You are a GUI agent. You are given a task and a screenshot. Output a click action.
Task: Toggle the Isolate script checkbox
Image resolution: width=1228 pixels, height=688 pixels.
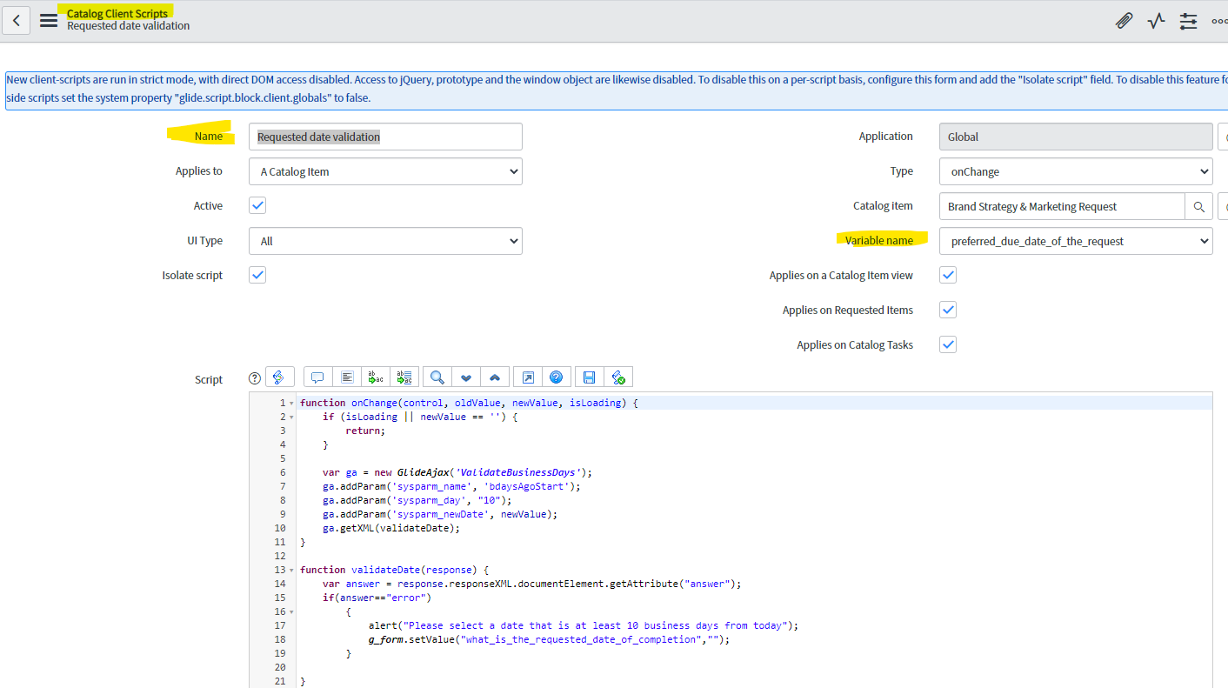(257, 276)
